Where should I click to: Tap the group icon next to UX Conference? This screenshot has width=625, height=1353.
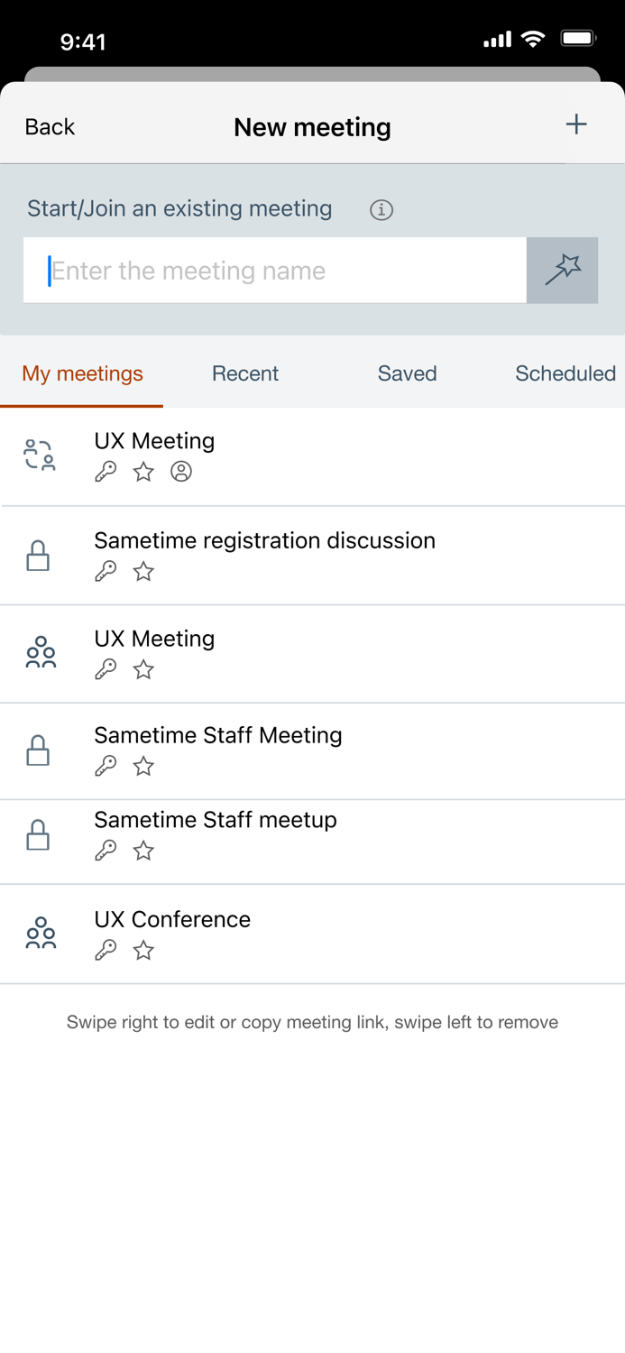(40, 934)
